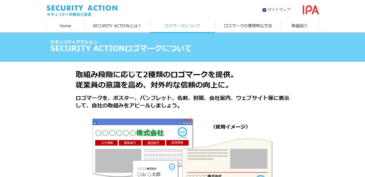Image resolution: width=365 pixels, height=177 pixels.
Task: Click the red 通信販売 label in the illustration
Action: tap(153, 143)
